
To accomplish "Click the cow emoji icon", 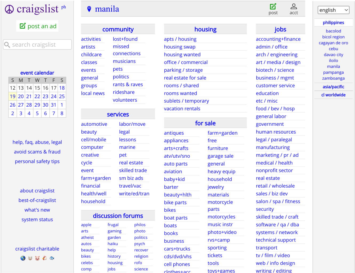I will (30, 258).
